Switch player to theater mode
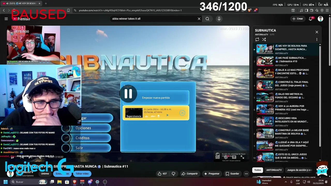The width and height of the screenshot is (331, 186). 234,157
